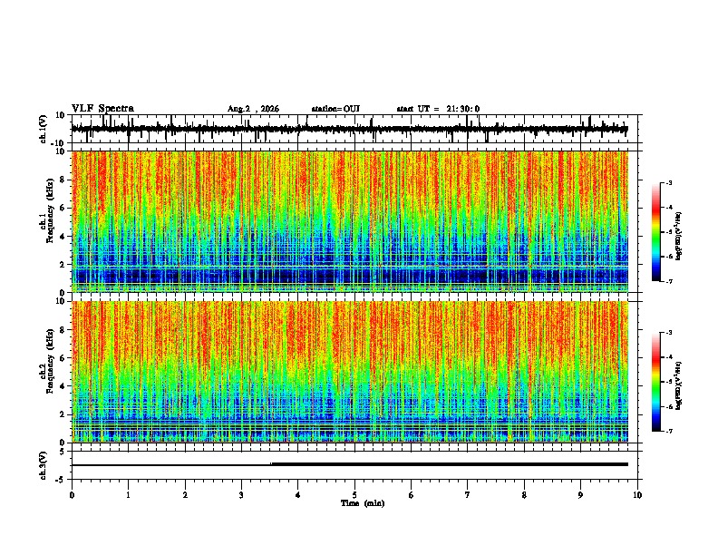Click the ch.1 'Frequency (kHz)' axis label
718x555 pixels.
[x=50, y=210]
